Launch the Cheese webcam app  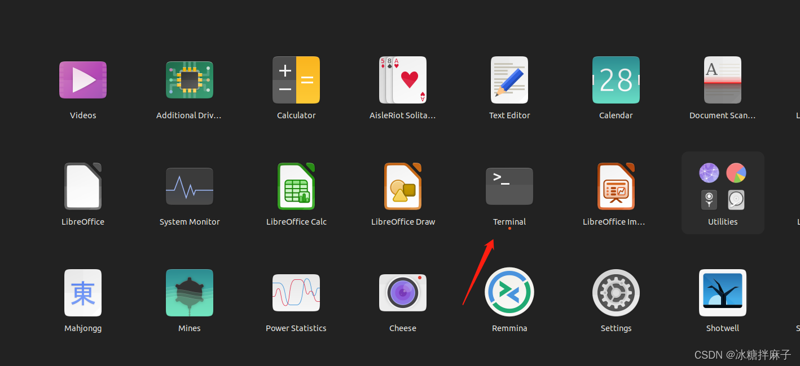point(403,293)
